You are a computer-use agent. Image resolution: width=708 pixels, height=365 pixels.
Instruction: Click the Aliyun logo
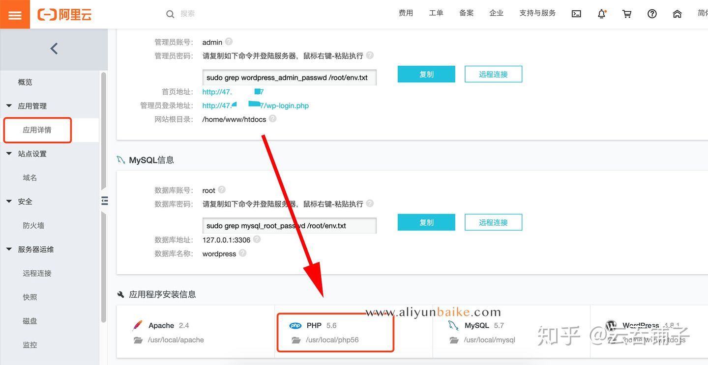(64, 14)
